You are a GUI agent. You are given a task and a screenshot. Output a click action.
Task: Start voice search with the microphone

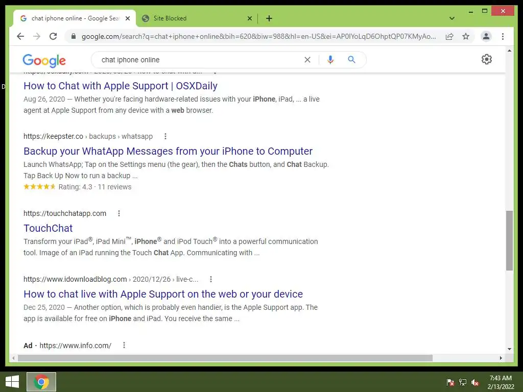click(330, 60)
